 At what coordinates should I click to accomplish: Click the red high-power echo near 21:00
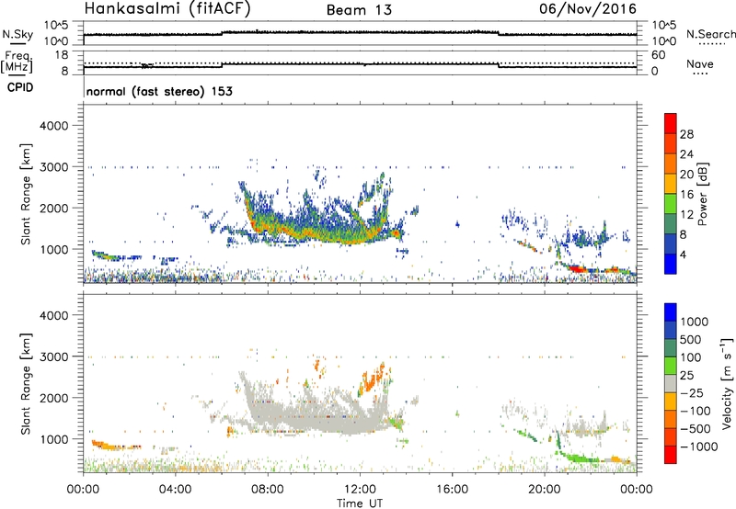click(x=578, y=269)
